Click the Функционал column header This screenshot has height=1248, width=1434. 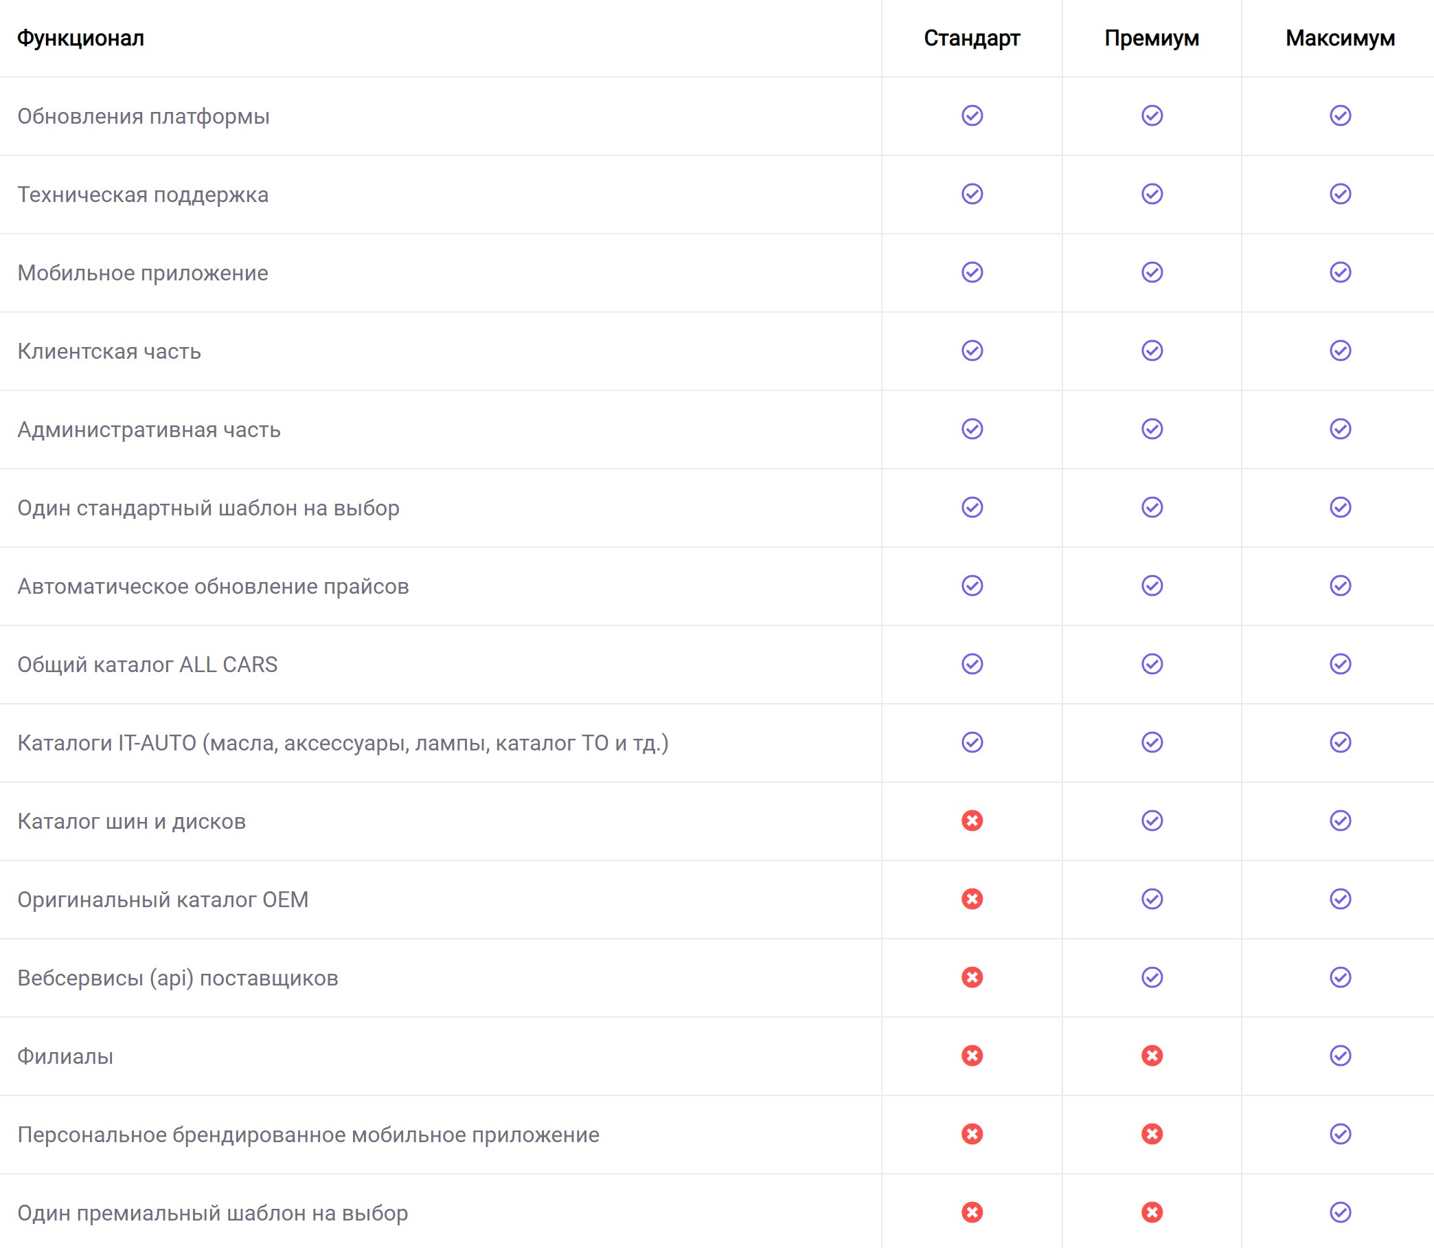tap(81, 38)
